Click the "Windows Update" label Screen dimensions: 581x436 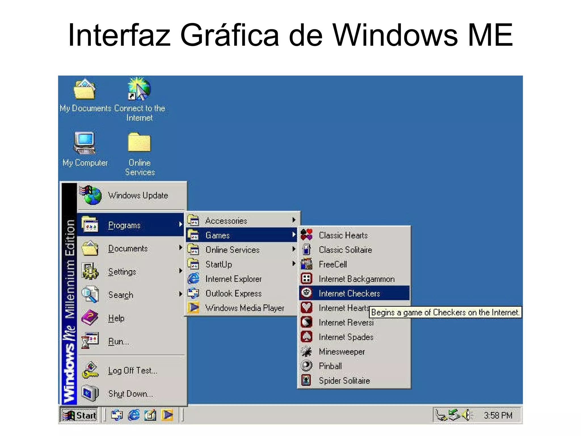138,195
